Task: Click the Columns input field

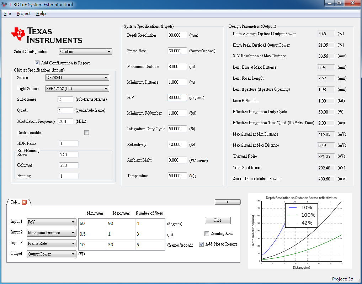Action: point(69,165)
